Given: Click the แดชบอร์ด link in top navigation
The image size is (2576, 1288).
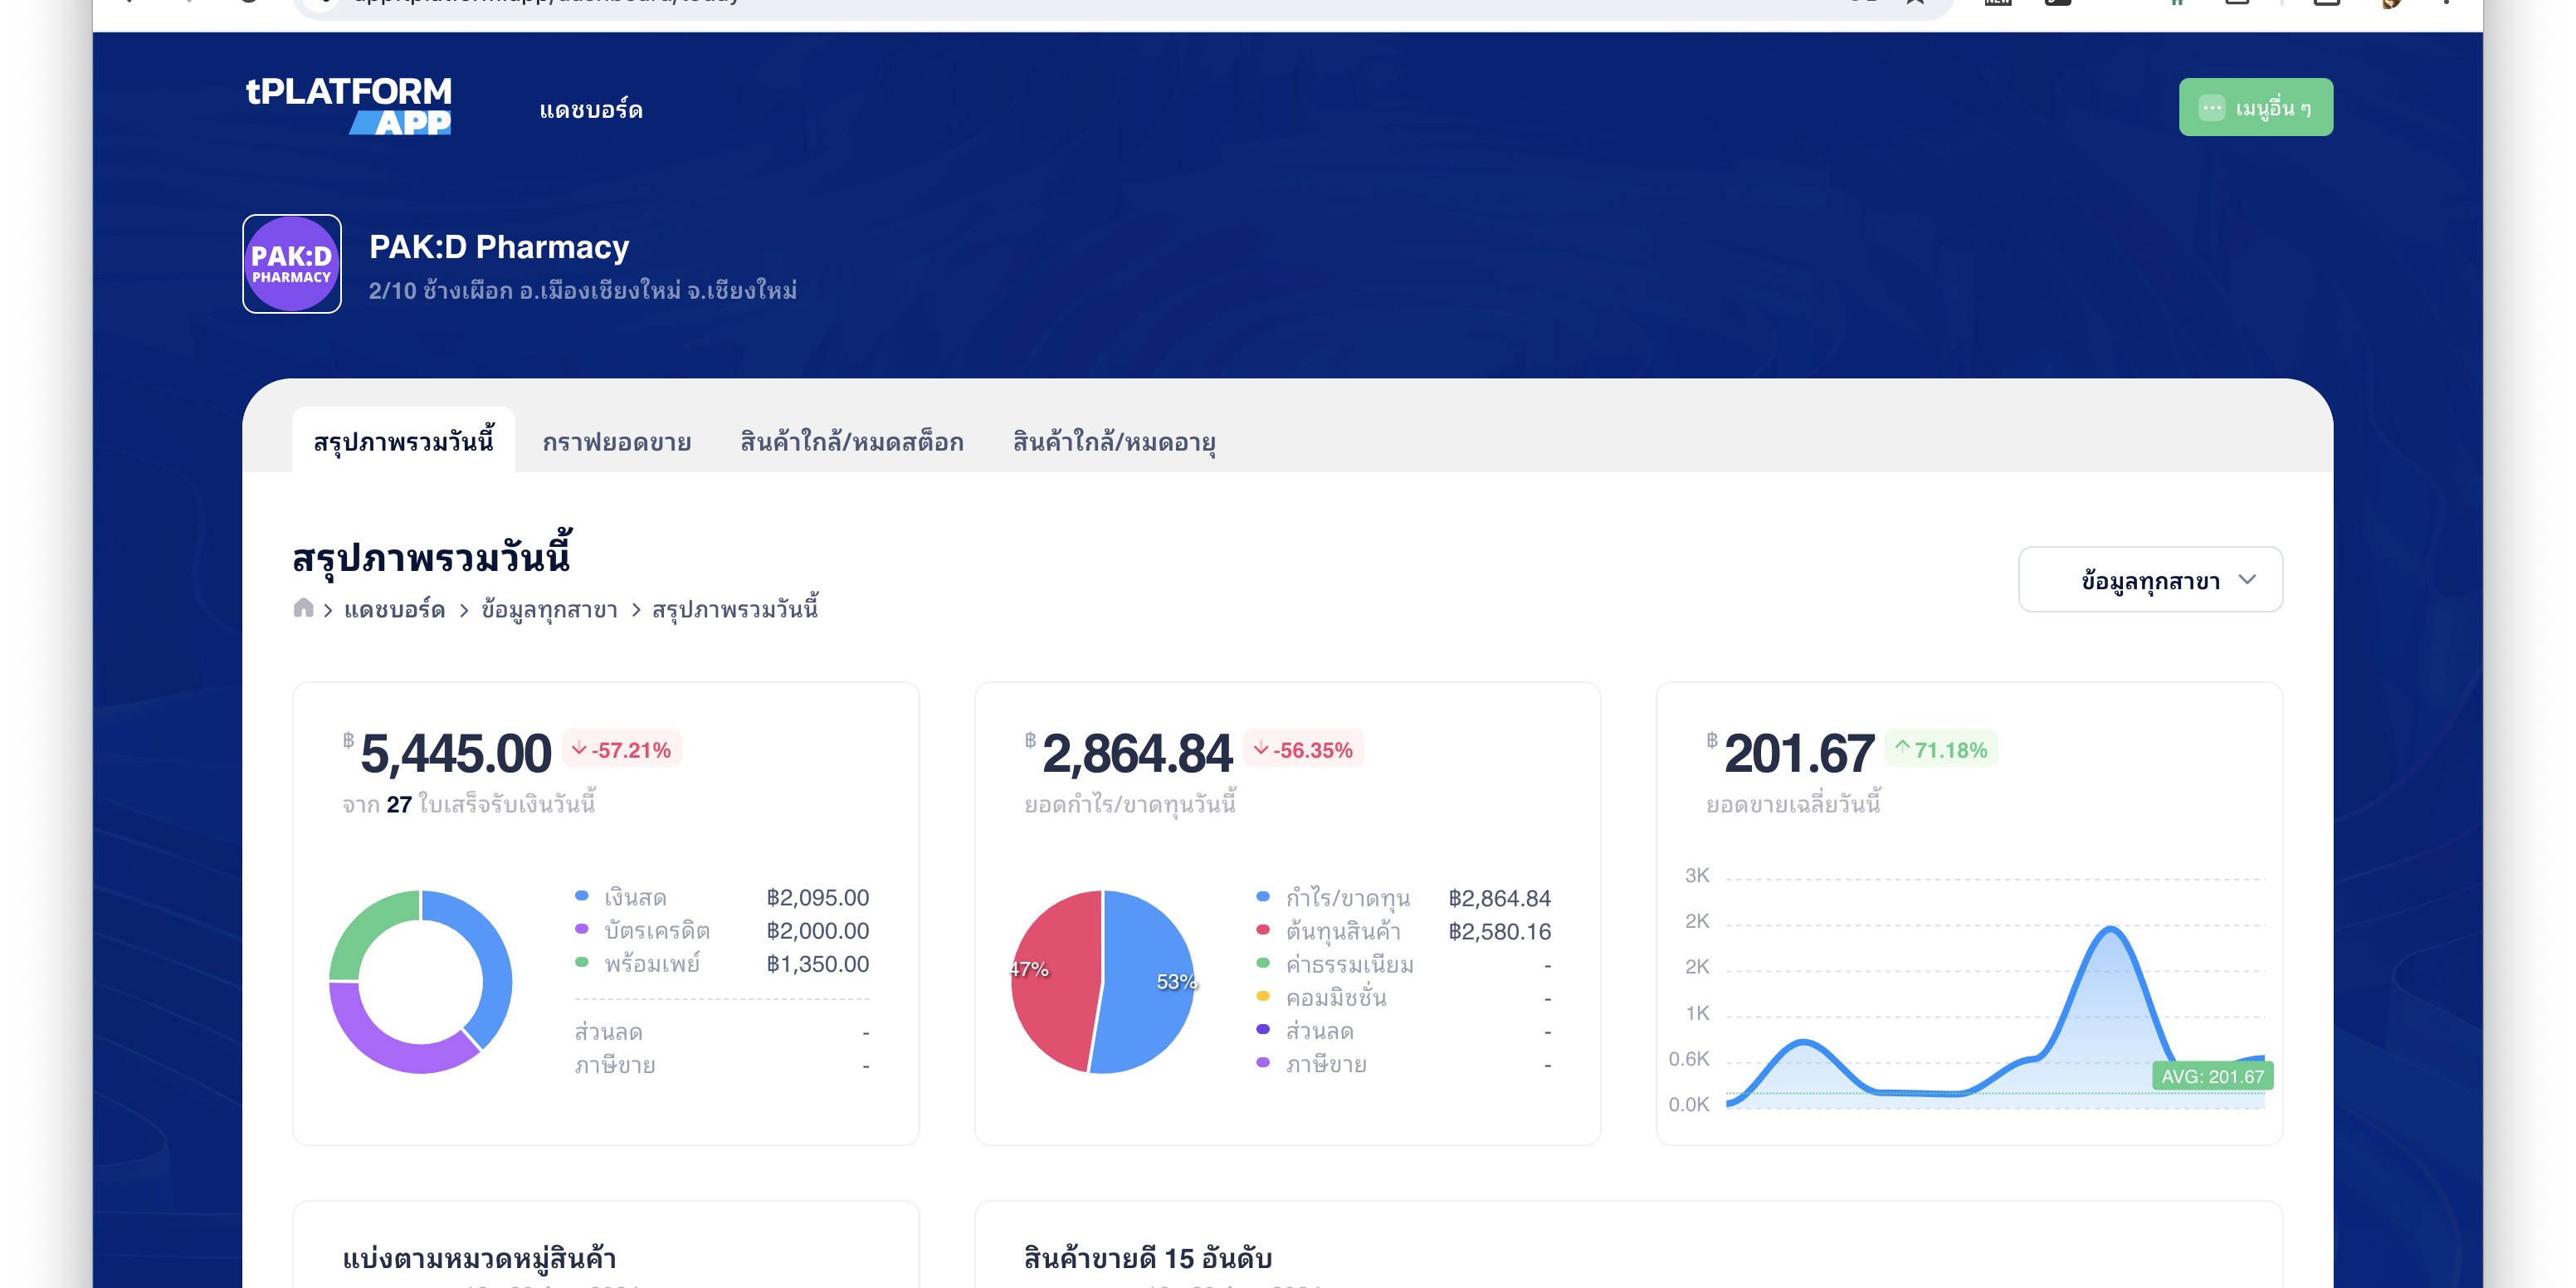Looking at the screenshot, I should coord(590,109).
